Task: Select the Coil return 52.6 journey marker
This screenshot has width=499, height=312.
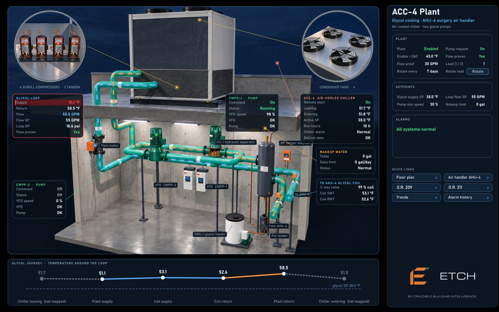Action: 223,278
